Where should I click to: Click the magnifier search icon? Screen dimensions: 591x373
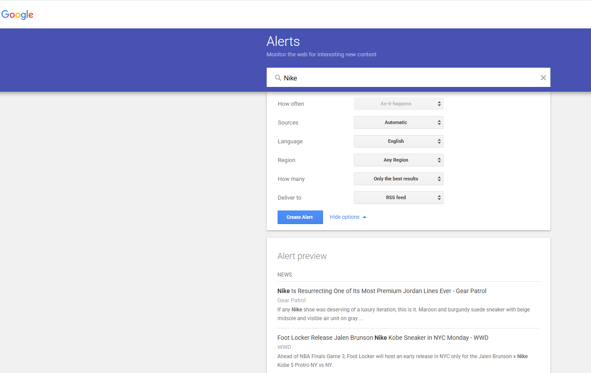pos(278,78)
